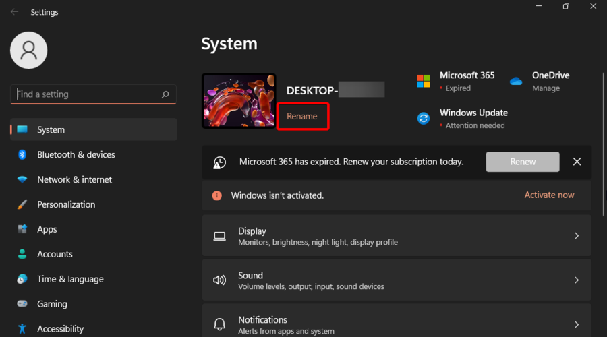Click the Windows Update sync icon
Viewport: 607px width, 337px height.
click(424, 119)
